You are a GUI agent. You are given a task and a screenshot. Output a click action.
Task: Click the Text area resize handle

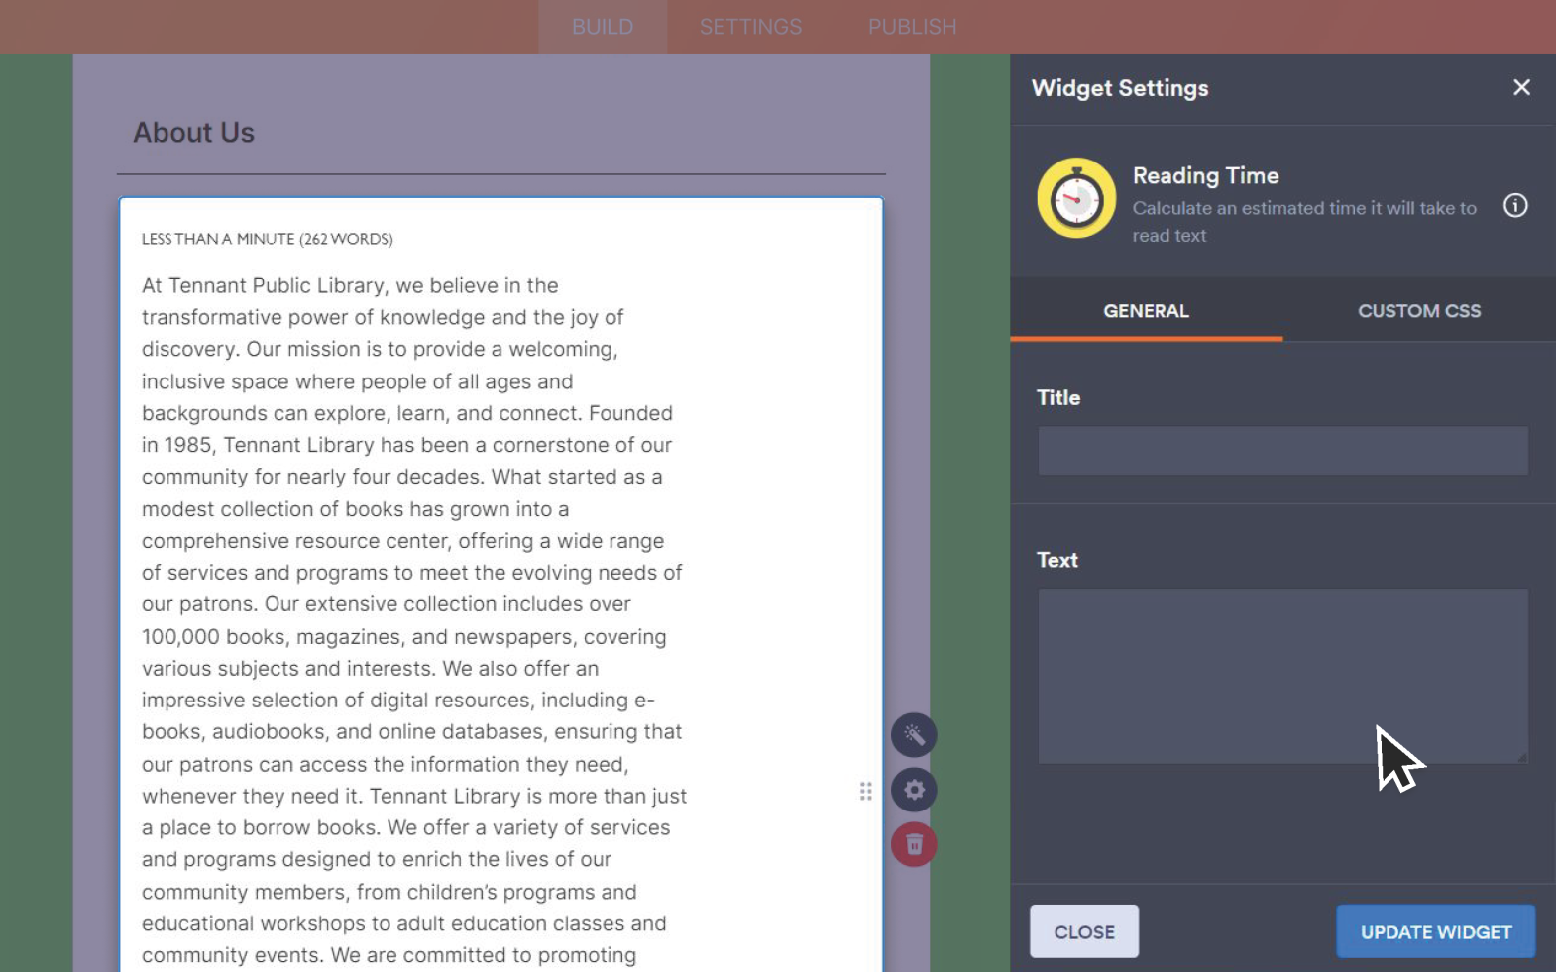click(x=1521, y=757)
